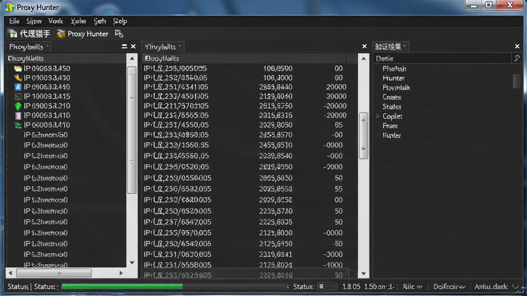Viewport: 527px width, 296px height.
Task: Expand the Hunter tree node at bottom
Action: coord(378,136)
